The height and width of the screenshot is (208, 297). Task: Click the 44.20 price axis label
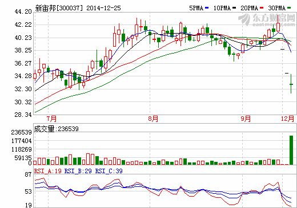[23, 12]
